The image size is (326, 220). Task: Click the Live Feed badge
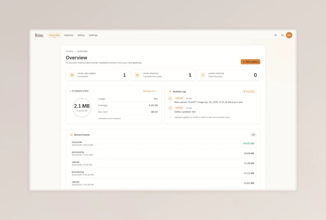coord(249,92)
